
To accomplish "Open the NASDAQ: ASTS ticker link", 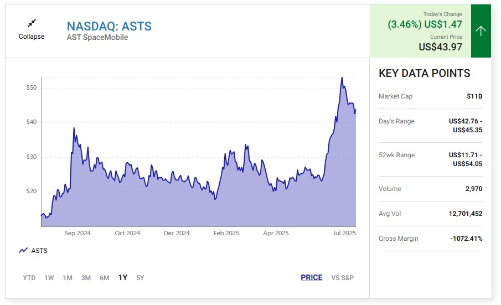I will tap(109, 26).
